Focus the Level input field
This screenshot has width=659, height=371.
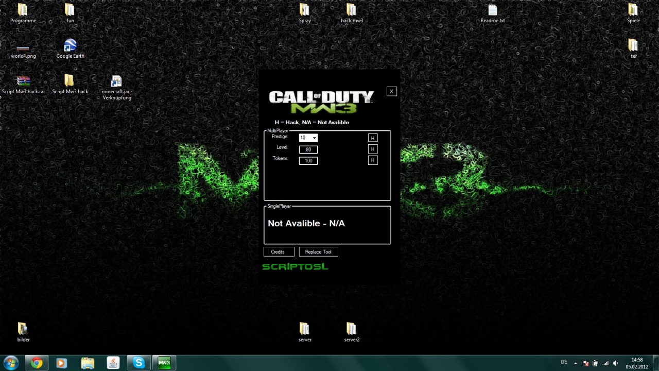[308, 149]
